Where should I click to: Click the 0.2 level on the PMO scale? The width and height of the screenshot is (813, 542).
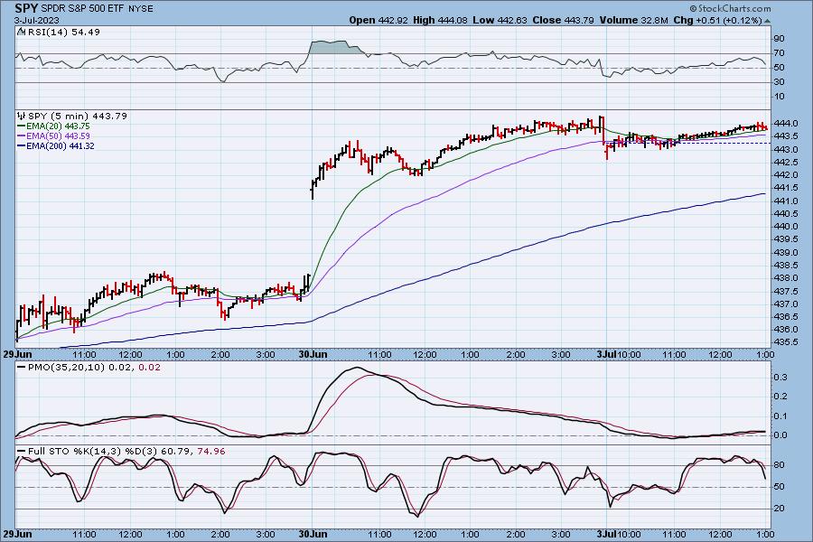780,397
